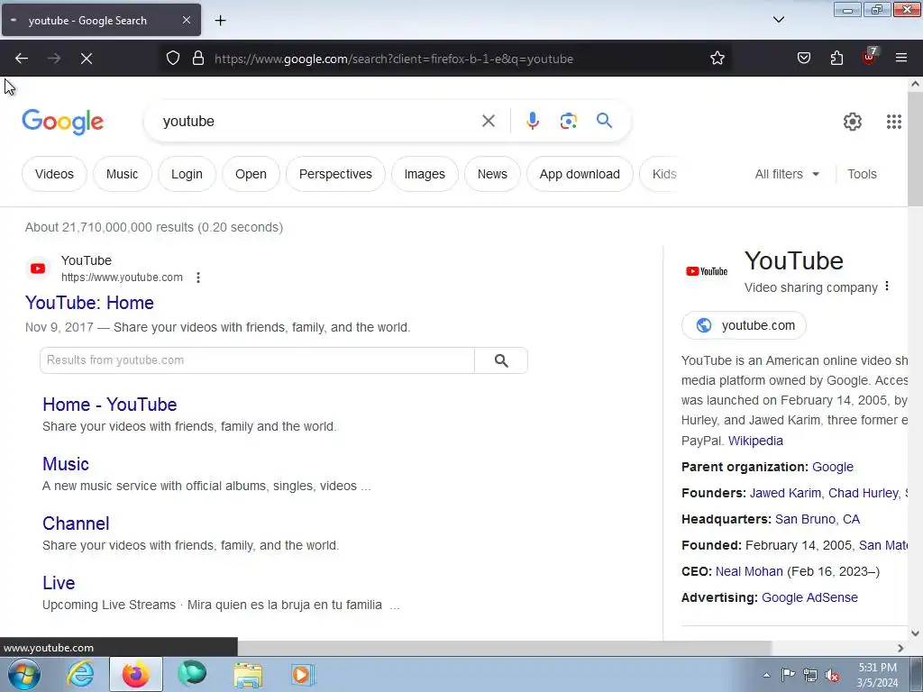The width and height of the screenshot is (923, 692).
Task: Select the Music filter chip
Action: click(x=122, y=174)
